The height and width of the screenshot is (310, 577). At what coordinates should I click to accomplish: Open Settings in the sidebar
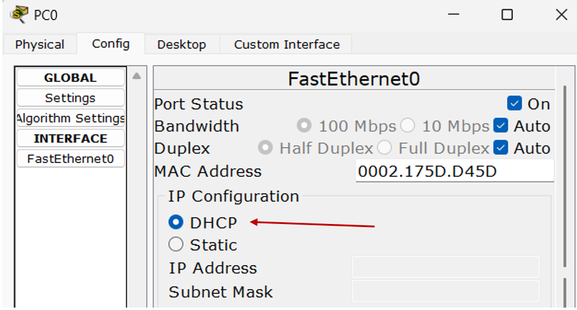coord(70,98)
